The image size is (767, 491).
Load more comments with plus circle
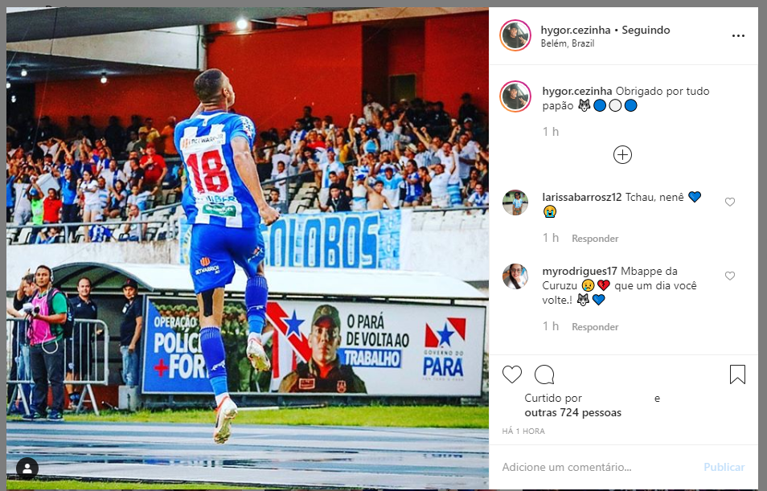623,155
